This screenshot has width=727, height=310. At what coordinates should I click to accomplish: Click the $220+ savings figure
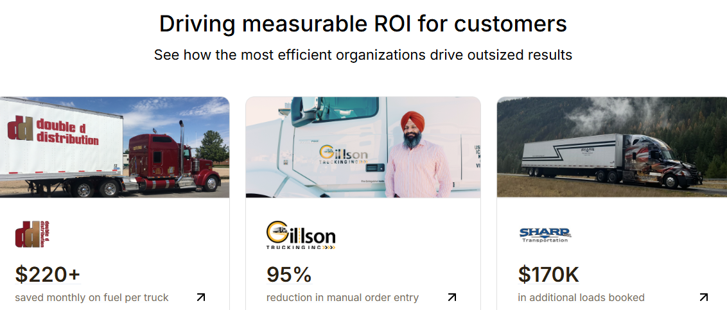pyautogui.click(x=48, y=275)
